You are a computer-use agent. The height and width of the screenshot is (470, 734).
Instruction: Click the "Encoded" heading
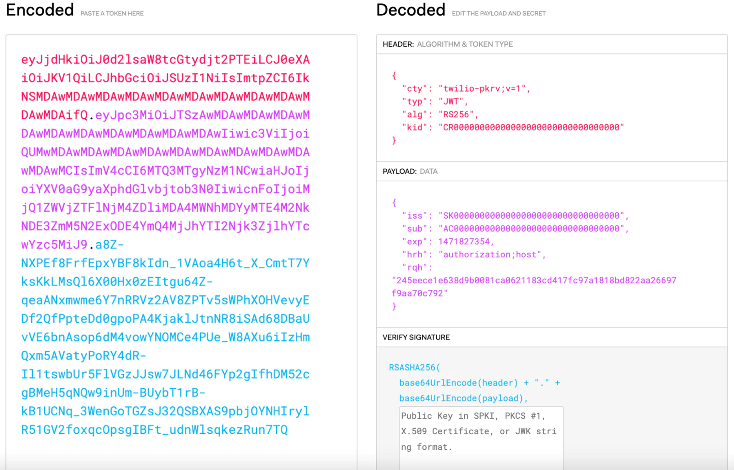click(40, 10)
